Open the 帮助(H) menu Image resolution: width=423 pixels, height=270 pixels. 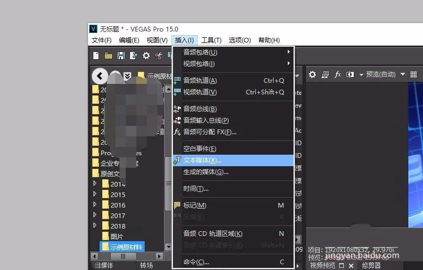(x=269, y=40)
